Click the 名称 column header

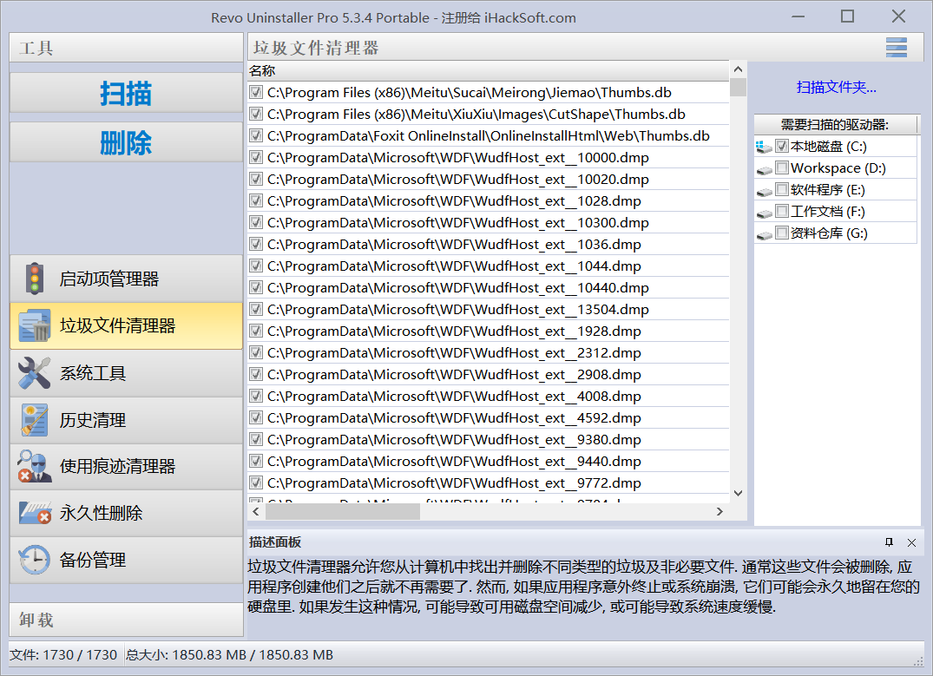pyautogui.click(x=488, y=71)
